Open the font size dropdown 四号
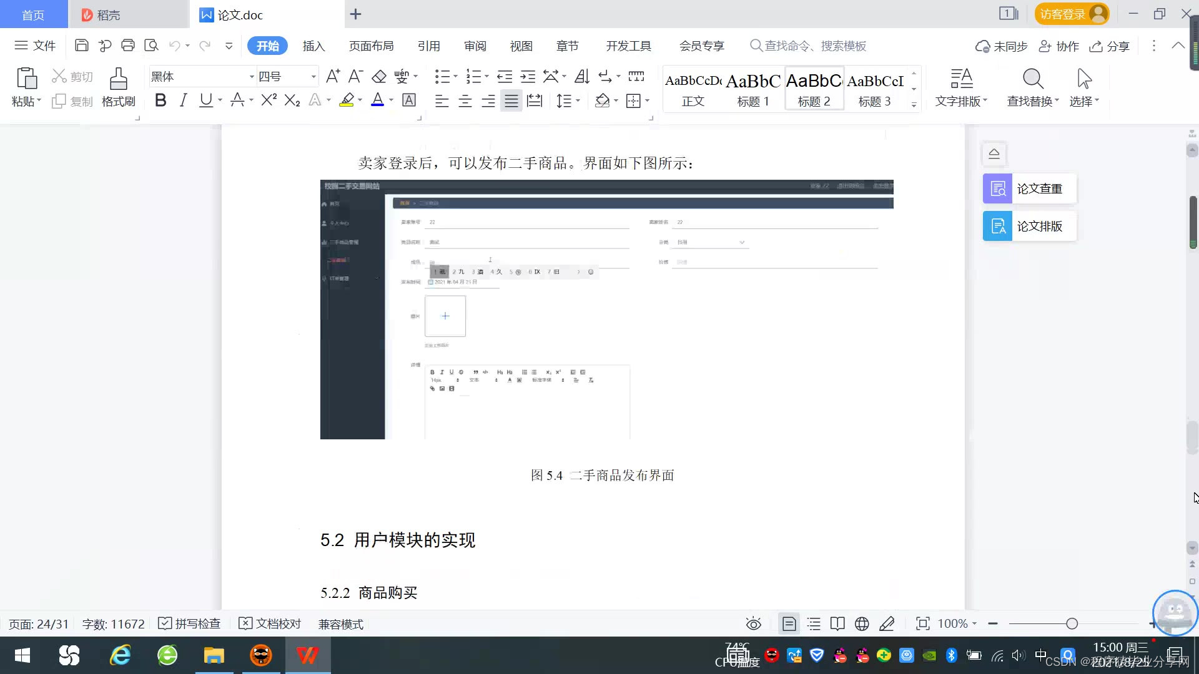 click(313, 77)
